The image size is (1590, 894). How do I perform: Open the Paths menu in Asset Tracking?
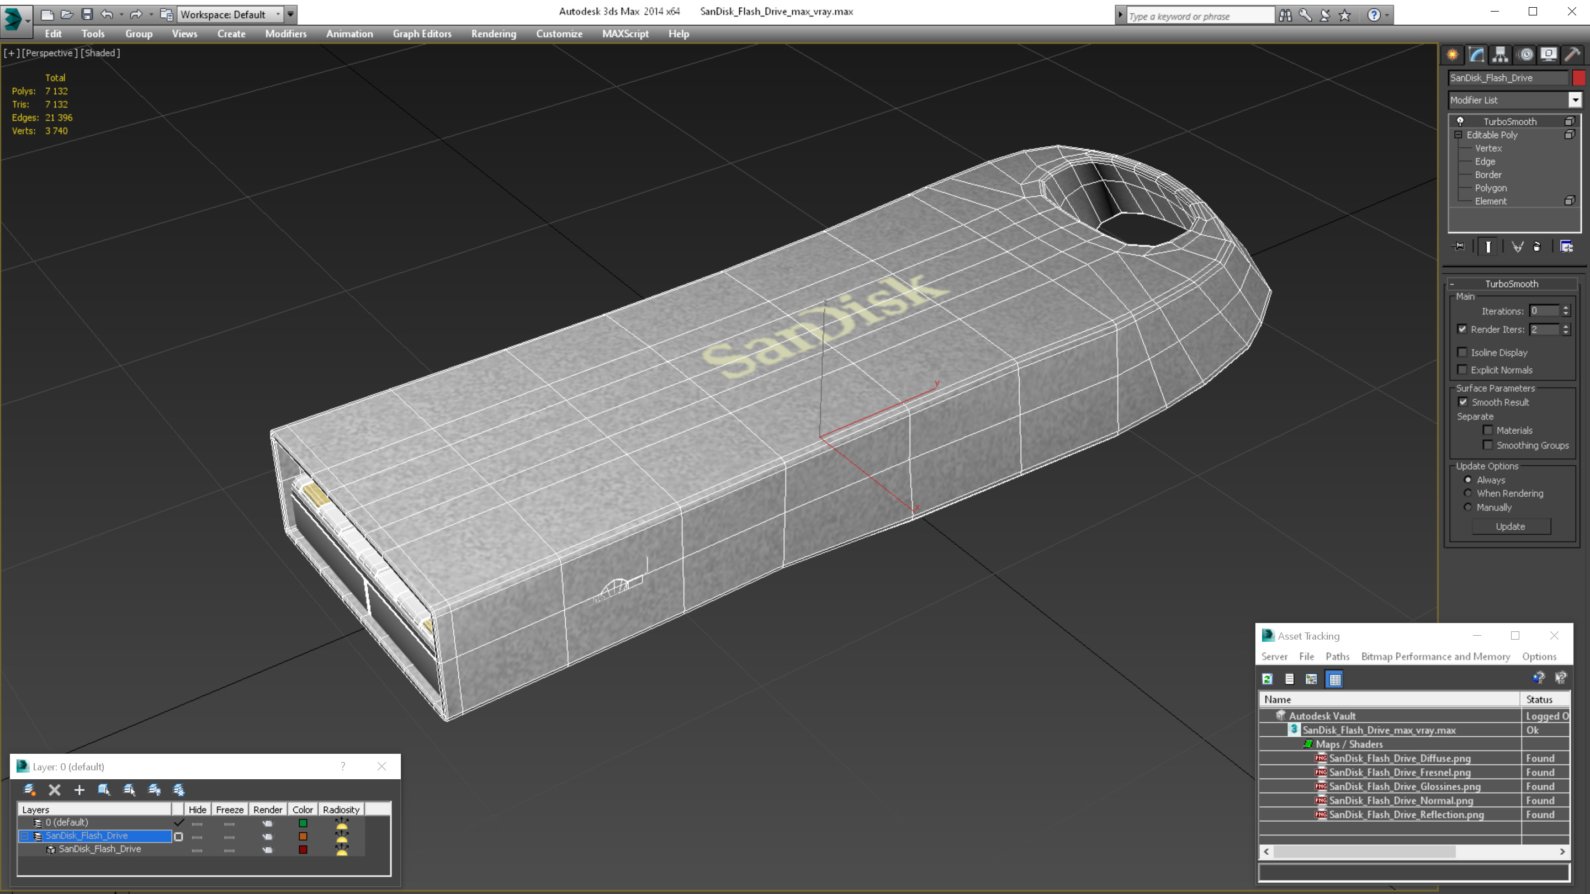tap(1338, 657)
